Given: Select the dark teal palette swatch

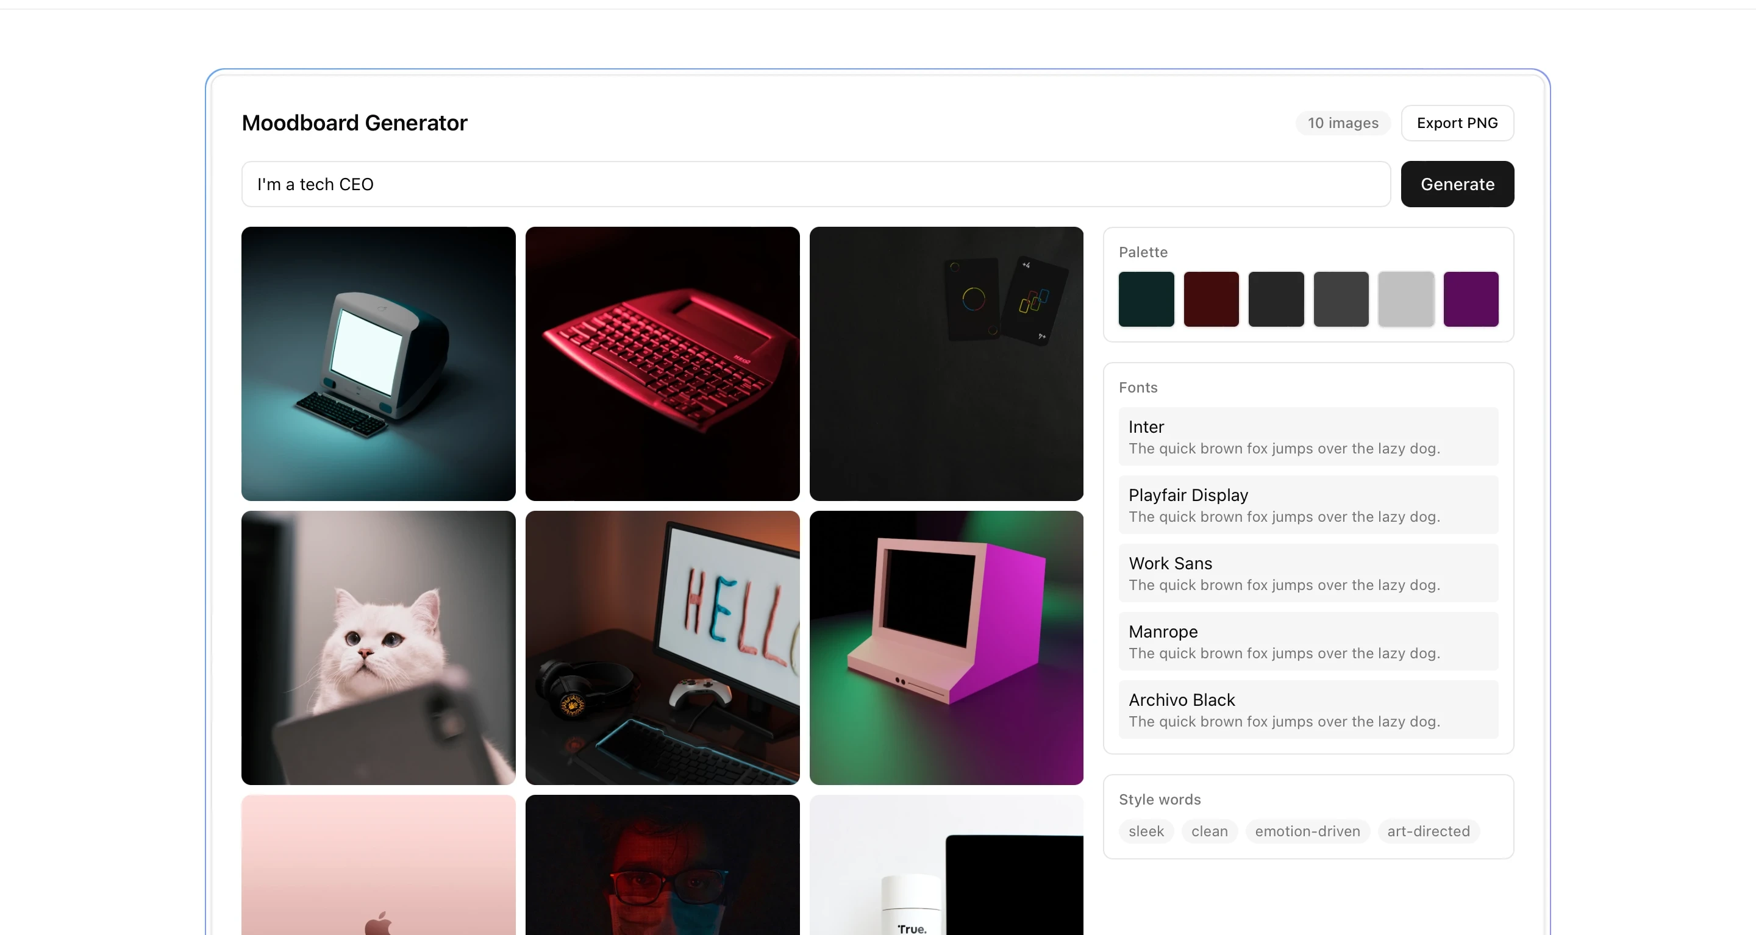Looking at the screenshot, I should [x=1146, y=299].
